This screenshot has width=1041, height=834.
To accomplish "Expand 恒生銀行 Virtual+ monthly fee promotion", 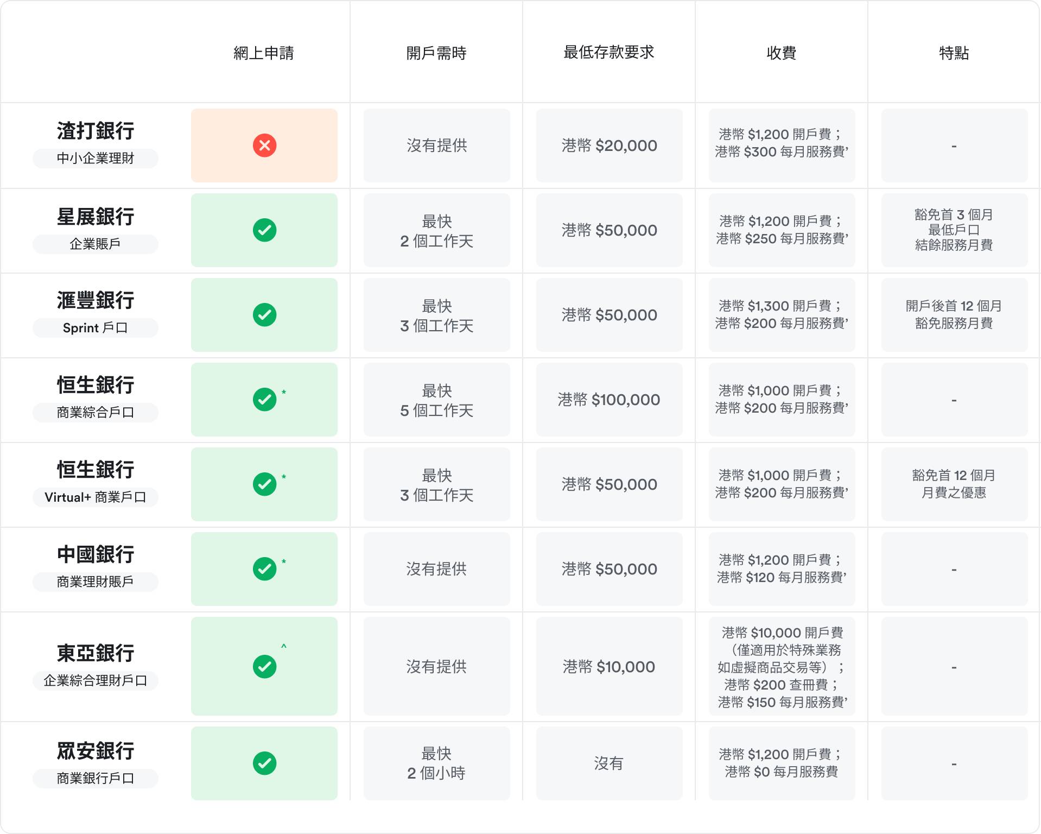I will pos(954,484).
